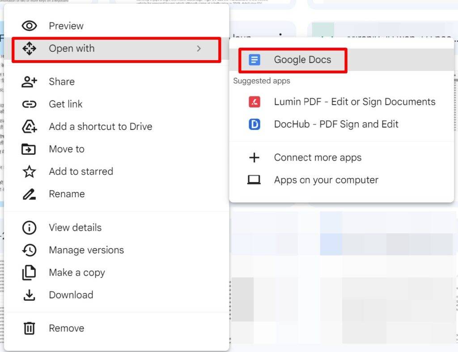Click the Add to starred star icon
458x352 pixels.
(x=29, y=171)
